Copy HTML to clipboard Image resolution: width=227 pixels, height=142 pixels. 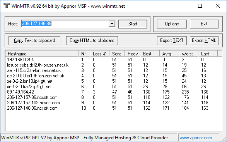(x=92, y=40)
